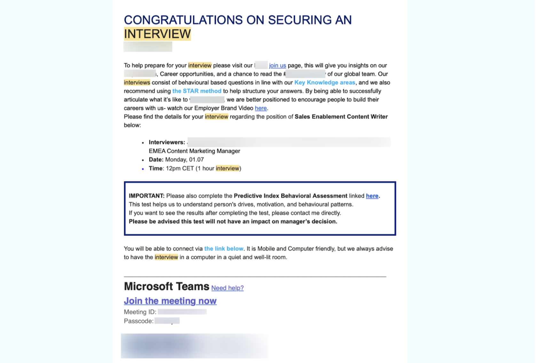Click the "Meeting ID:" label
The image size is (536, 363).
click(140, 312)
